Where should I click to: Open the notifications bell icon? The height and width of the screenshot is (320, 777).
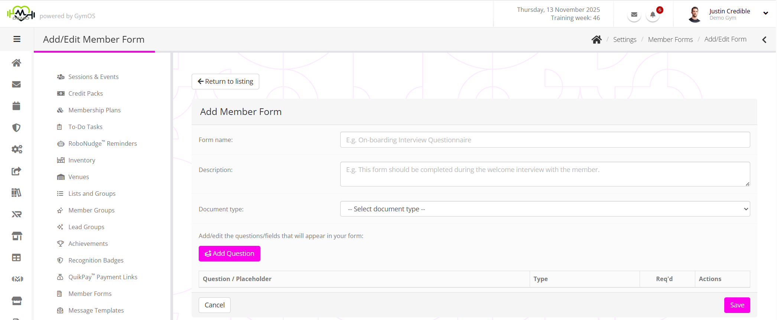pyautogui.click(x=653, y=15)
